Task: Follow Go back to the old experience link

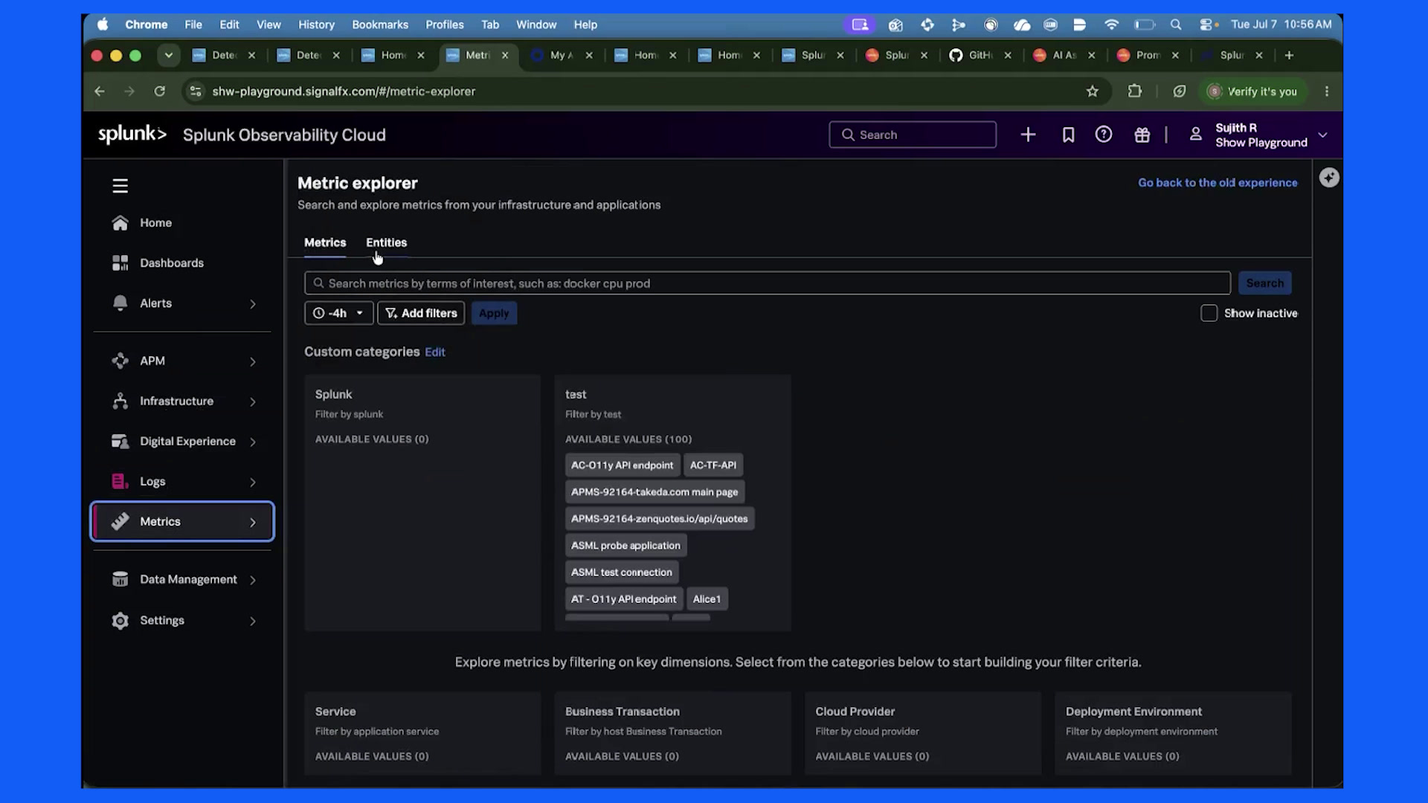Action: click(1218, 183)
